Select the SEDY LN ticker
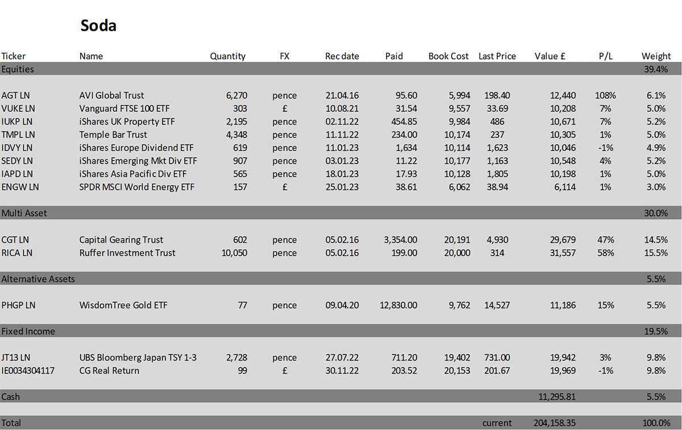The height and width of the screenshot is (430, 682). click(17, 161)
